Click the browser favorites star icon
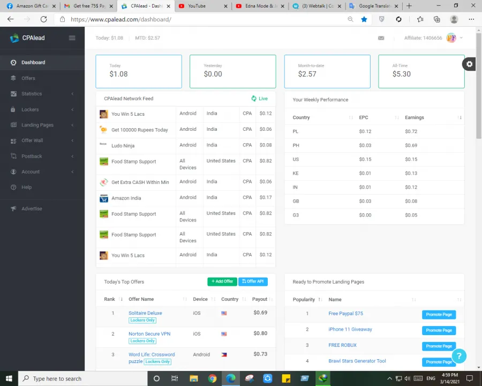The width and height of the screenshot is (482, 386). click(364, 19)
